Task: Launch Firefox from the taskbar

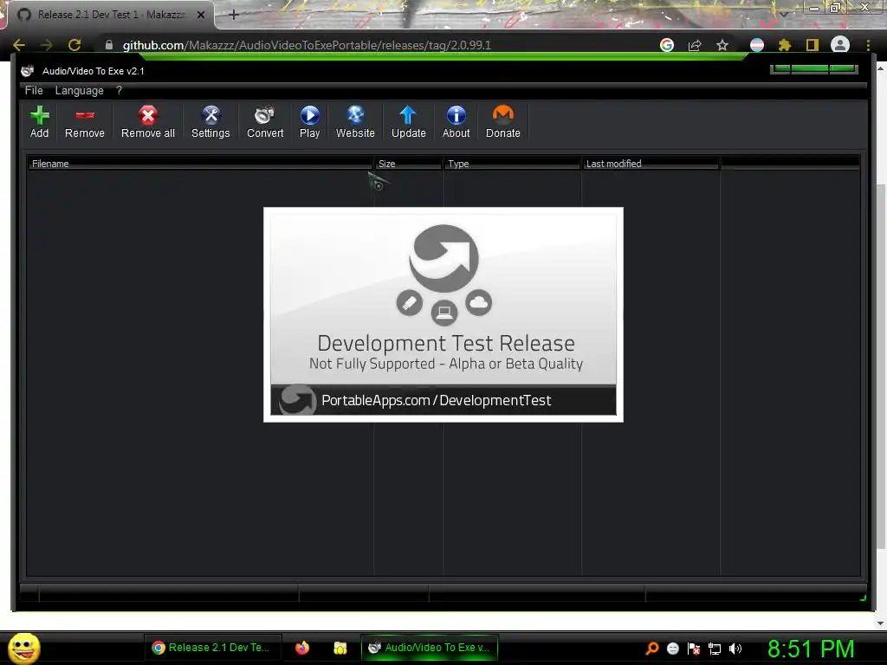Action: (302, 648)
